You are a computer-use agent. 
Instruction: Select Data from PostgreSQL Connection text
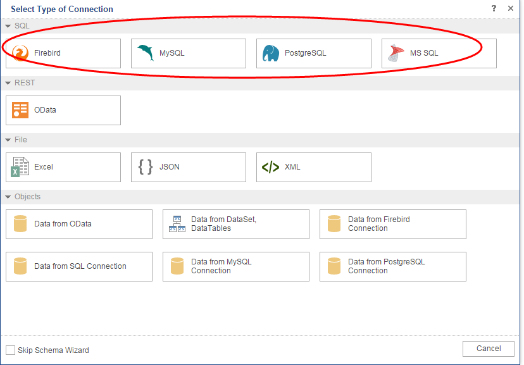[x=386, y=266]
